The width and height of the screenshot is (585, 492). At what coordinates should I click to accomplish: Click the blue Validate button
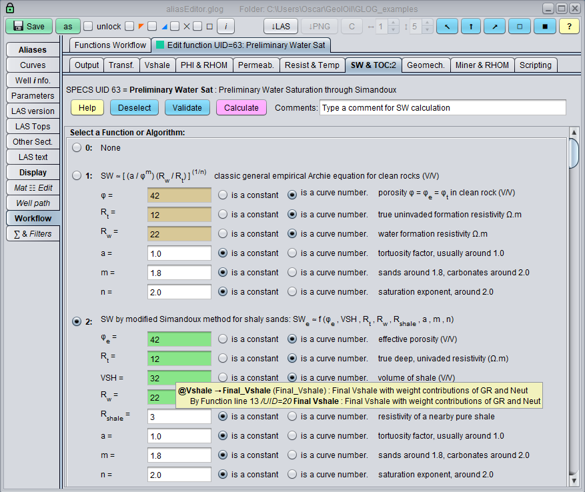187,108
